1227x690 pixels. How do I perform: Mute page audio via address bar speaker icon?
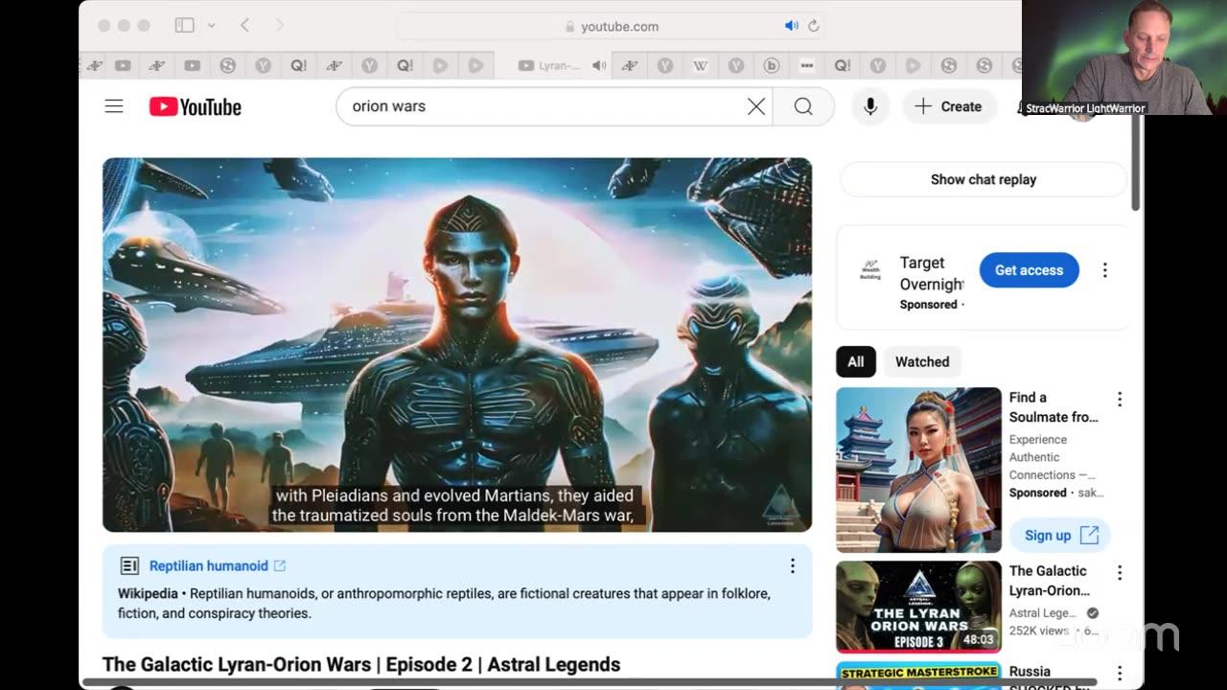coord(791,26)
